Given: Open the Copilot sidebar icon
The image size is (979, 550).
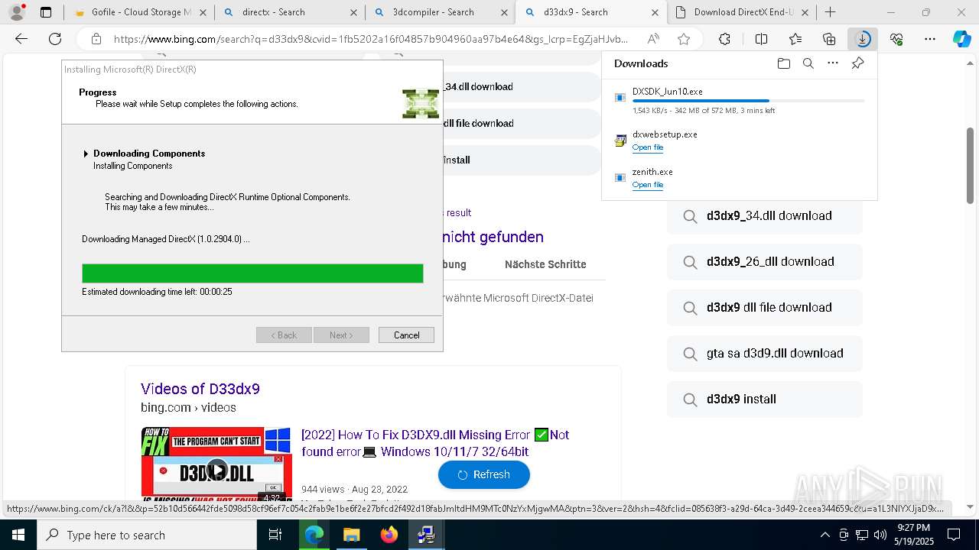Looking at the screenshot, I should tap(961, 40).
